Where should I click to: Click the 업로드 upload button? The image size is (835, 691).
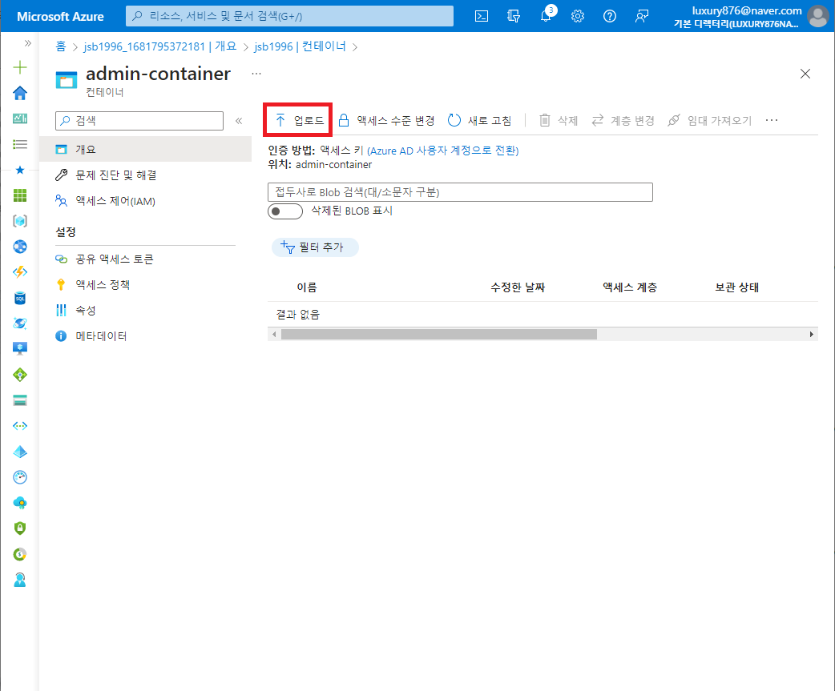click(x=299, y=120)
